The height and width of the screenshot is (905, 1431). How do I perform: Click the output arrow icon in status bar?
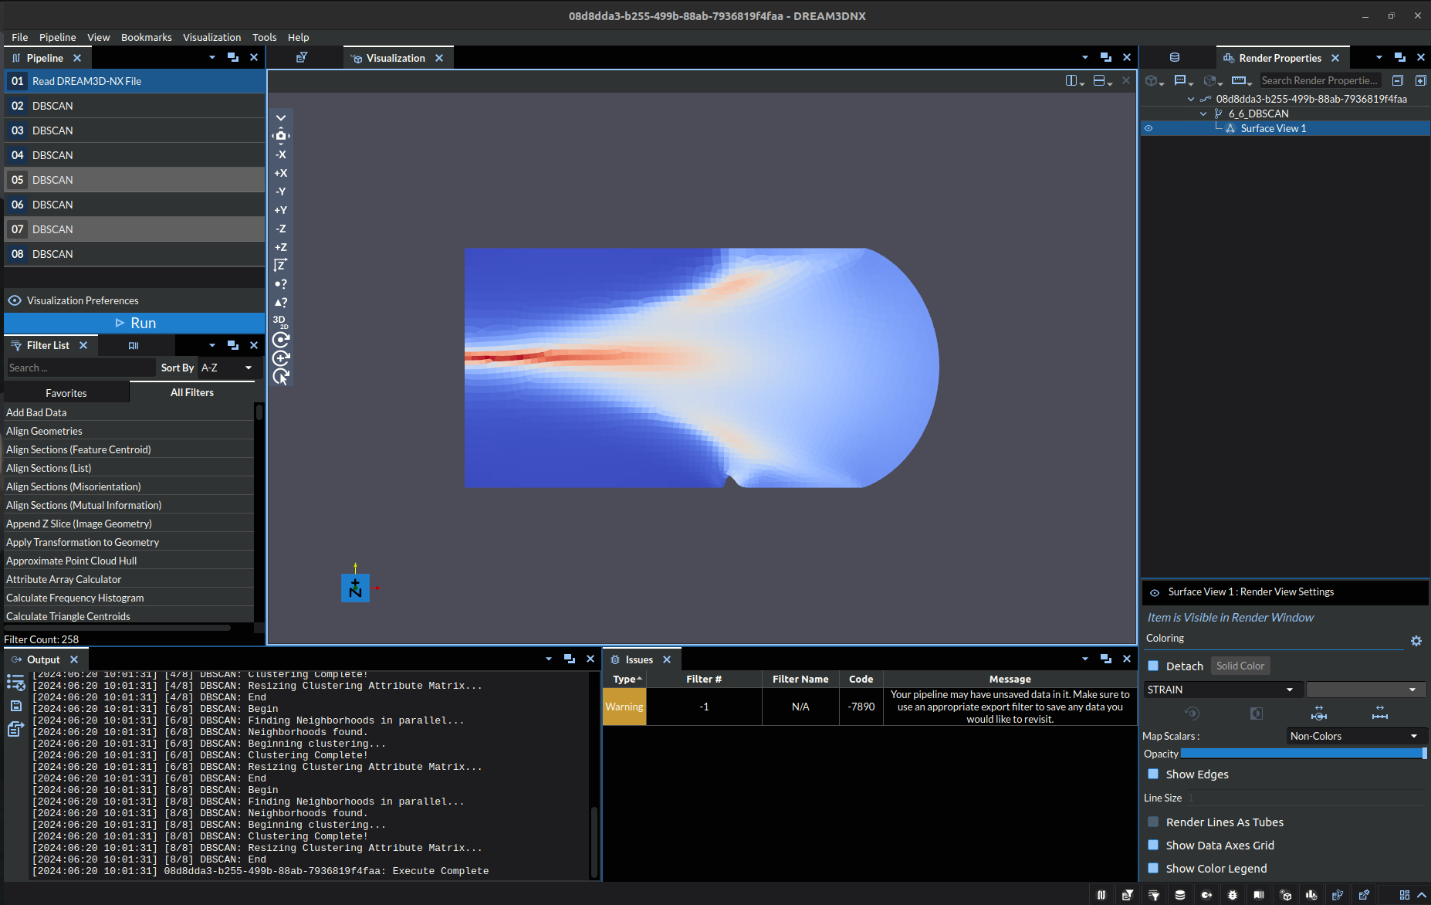pos(1206,895)
